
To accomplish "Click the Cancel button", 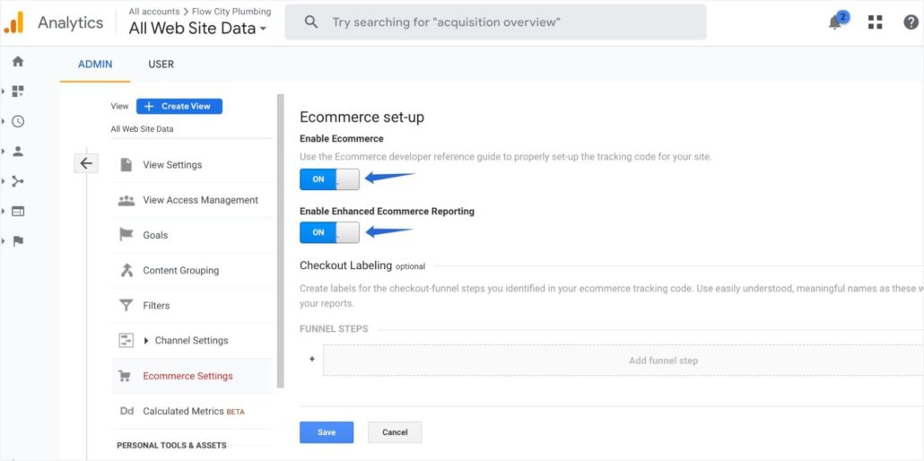I will (x=395, y=432).
